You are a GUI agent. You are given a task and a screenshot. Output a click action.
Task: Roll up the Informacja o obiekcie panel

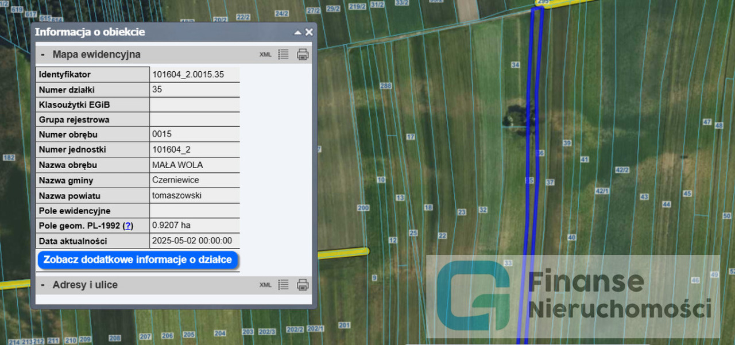coord(297,32)
